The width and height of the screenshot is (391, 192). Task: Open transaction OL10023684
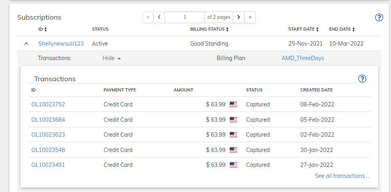tap(48, 120)
